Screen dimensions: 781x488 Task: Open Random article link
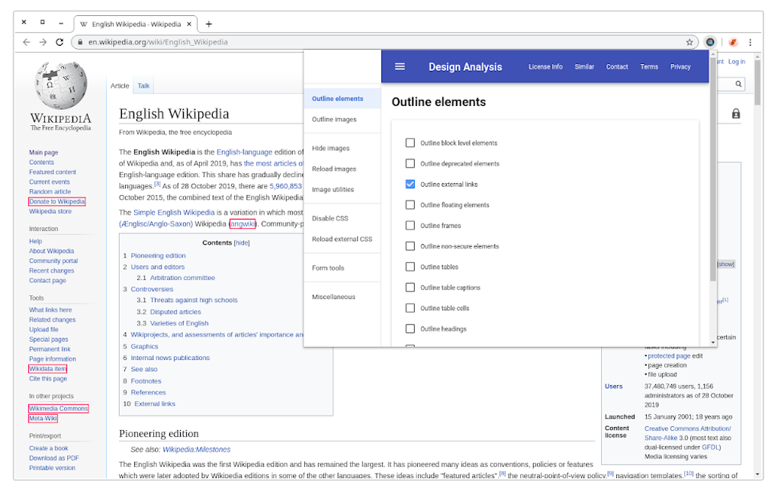click(x=50, y=191)
